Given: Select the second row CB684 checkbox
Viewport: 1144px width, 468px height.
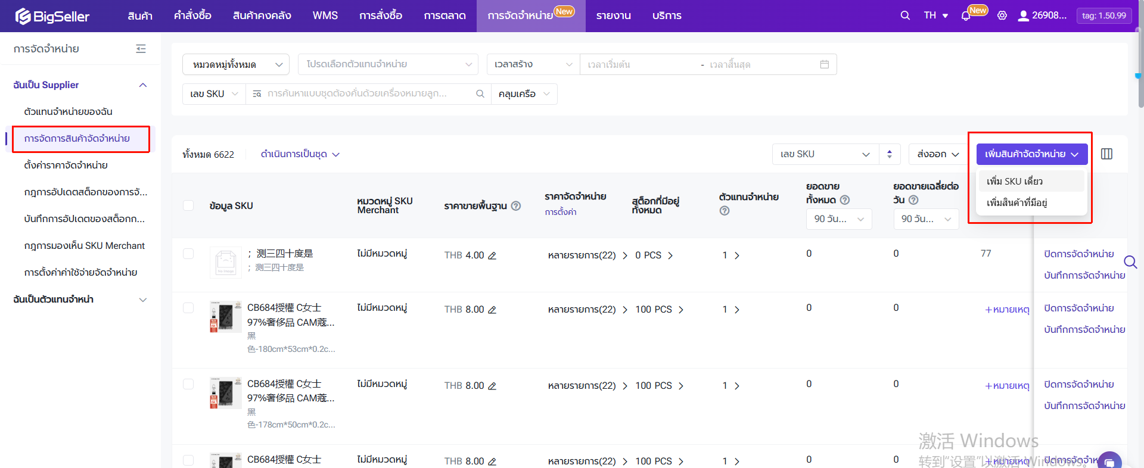Looking at the screenshot, I should [x=188, y=308].
